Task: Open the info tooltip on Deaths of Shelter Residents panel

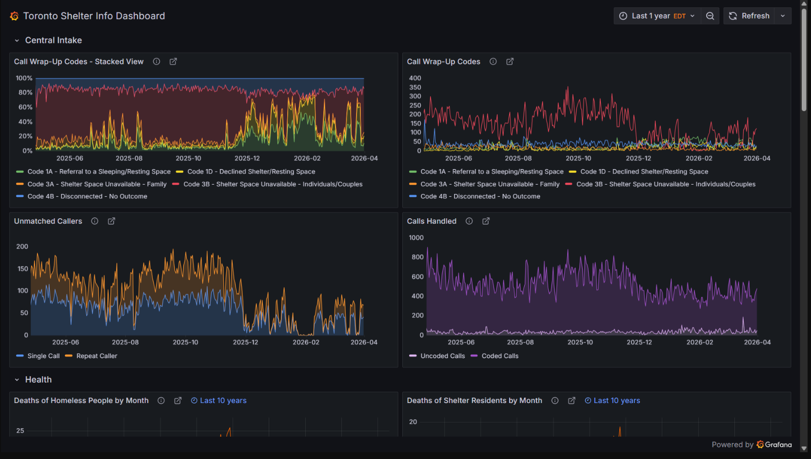Action: pos(555,400)
